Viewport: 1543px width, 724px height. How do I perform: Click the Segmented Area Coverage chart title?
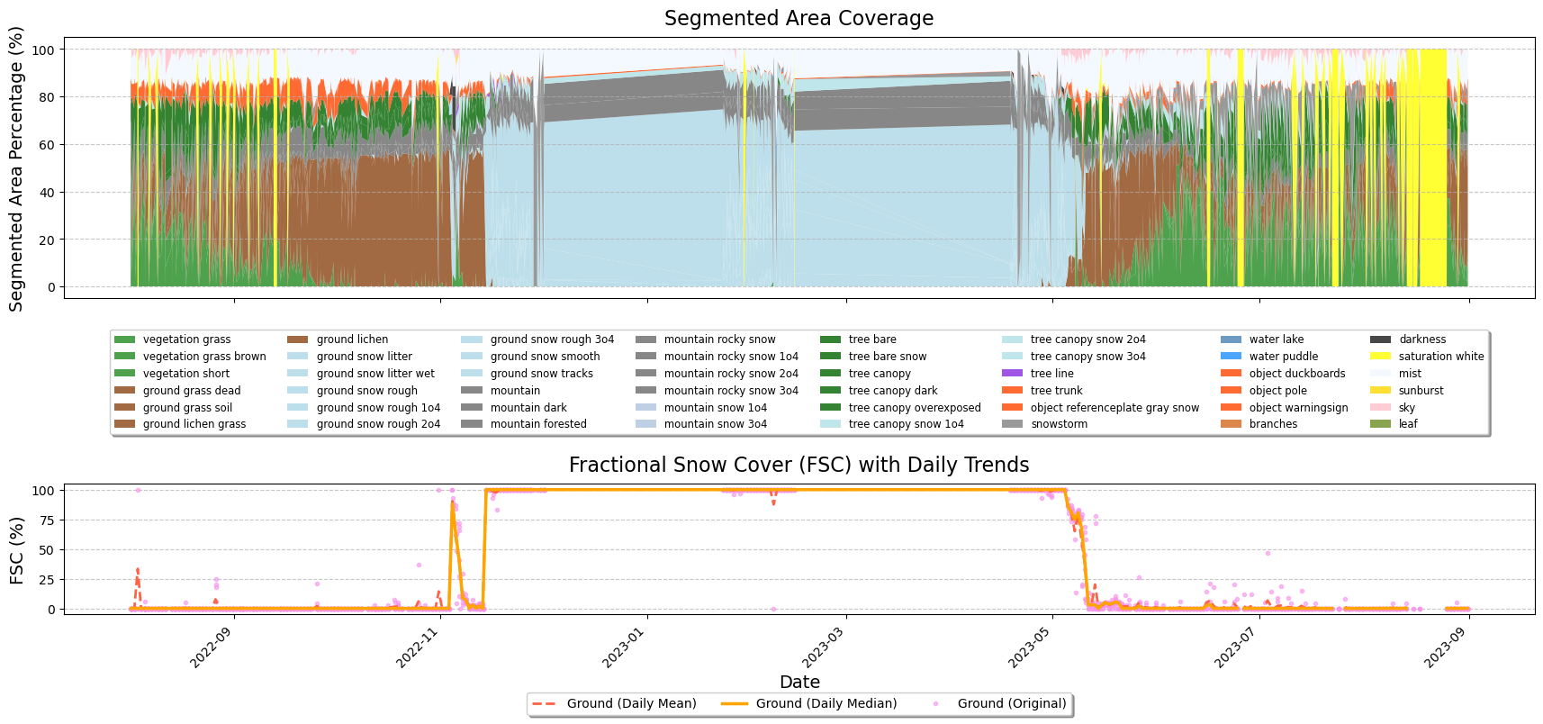click(x=799, y=18)
